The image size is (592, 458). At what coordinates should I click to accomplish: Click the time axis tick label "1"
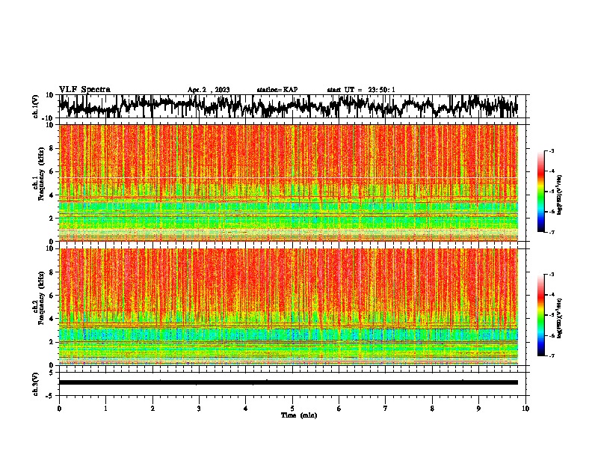(x=105, y=409)
